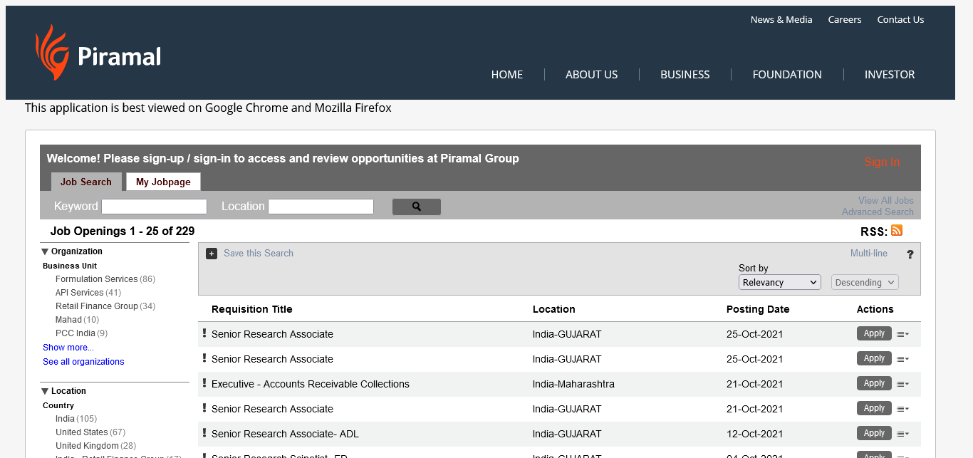Click inside the Keyword input field
The width and height of the screenshot is (973, 458).
coord(154,207)
